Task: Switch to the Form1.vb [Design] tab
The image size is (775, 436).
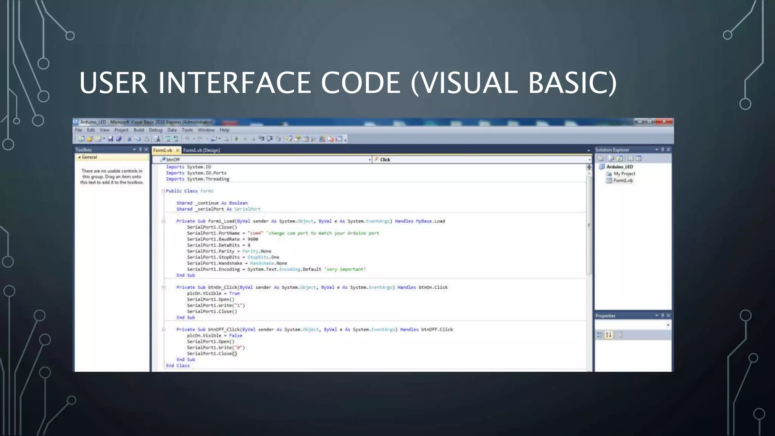Action: coord(201,150)
